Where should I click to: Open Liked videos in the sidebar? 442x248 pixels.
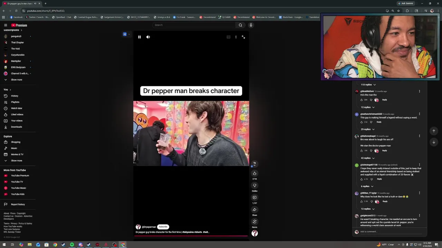(17, 114)
